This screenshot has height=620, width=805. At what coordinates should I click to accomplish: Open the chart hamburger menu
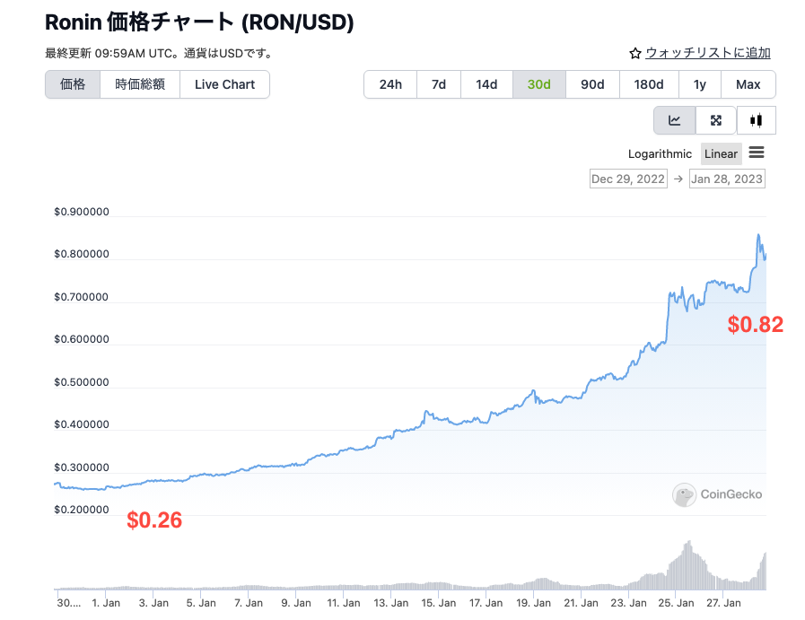click(x=757, y=153)
